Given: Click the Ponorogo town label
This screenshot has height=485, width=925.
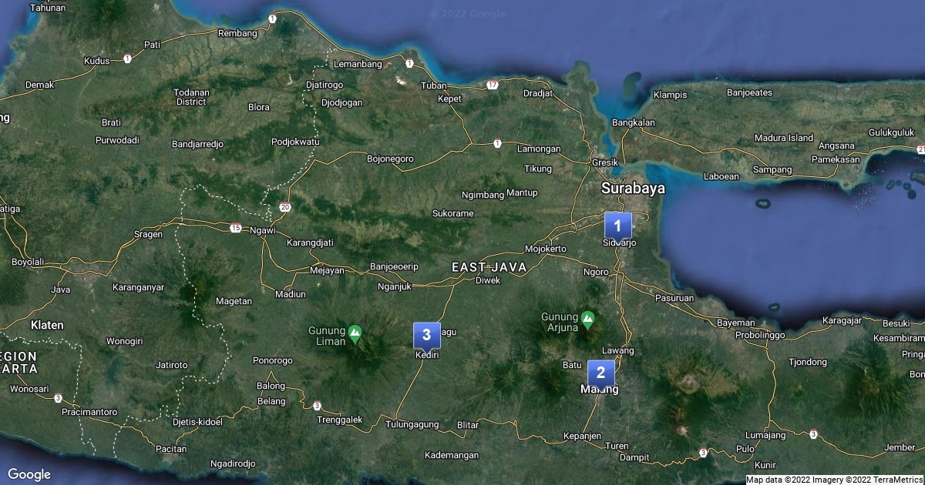Looking at the screenshot, I should point(273,360).
